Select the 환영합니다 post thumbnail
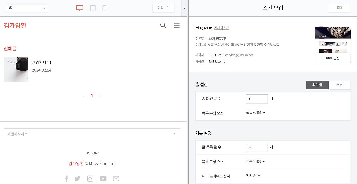357x184 pixels. click(16, 70)
